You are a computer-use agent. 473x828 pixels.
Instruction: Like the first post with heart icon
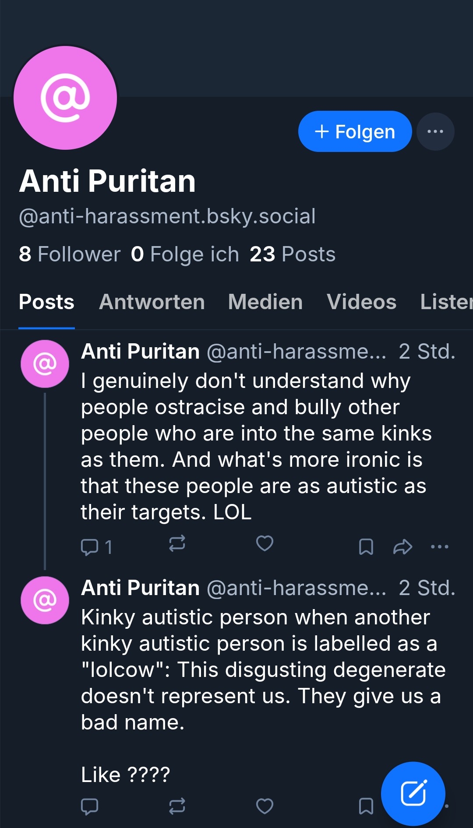(265, 543)
